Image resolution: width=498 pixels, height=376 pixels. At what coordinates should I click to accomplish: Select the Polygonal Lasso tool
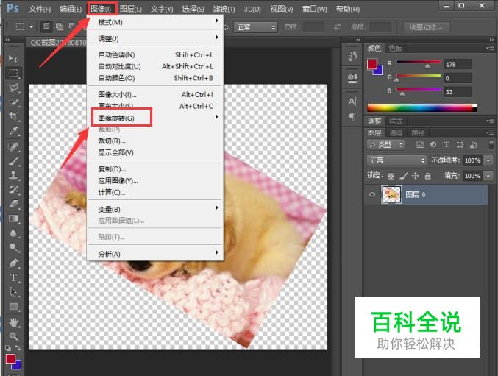coord(13,88)
